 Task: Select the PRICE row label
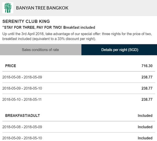pyautogui.click(x=10, y=66)
